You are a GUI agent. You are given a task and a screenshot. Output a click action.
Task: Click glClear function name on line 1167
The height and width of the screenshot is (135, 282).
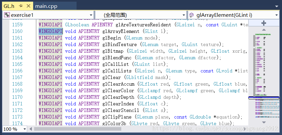(111, 77)
